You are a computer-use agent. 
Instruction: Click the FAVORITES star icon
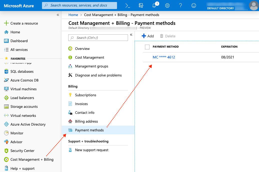pos(6,58)
